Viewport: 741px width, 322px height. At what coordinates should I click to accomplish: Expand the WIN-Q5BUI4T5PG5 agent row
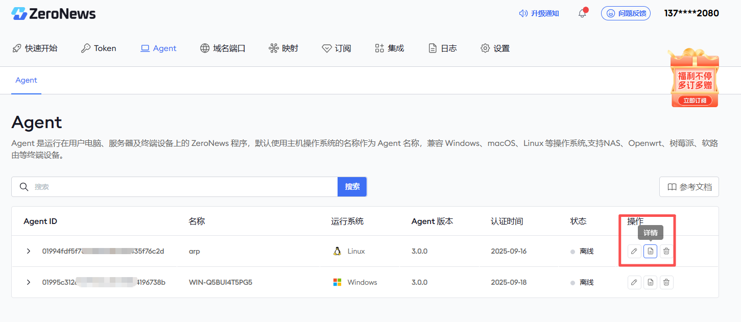(29, 282)
